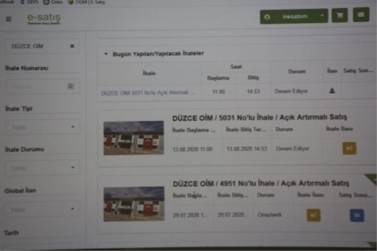Open the 5031 auction megaphone announcement
The height and width of the screenshot is (251, 377).
349,148
